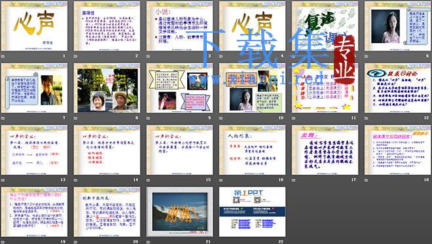
Task: Select slide 3 about 小说 definition
Action: click(x=179, y=26)
